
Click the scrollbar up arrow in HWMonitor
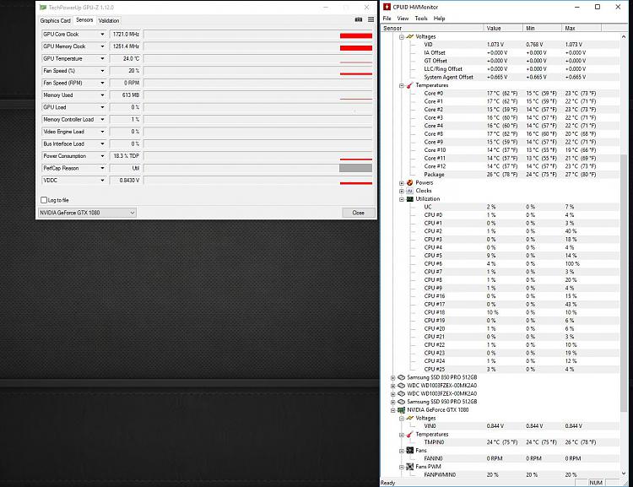pyautogui.click(x=624, y=36)
